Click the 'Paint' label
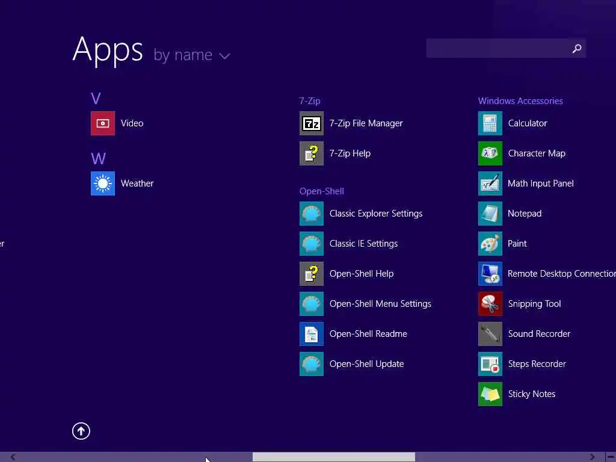The height and width of the screenshot is (462, 616). tap(517, 244)
